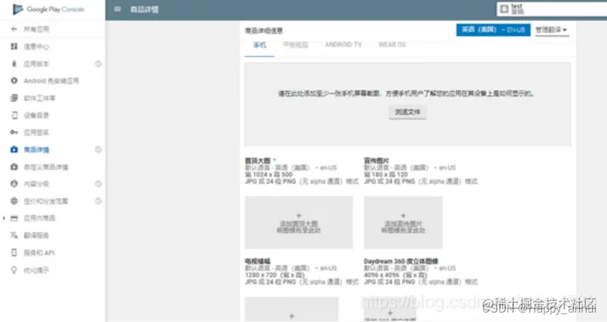Open the 软件工件库 library icon
Viewport: 607px width, 322px height.
pos(15,98)
